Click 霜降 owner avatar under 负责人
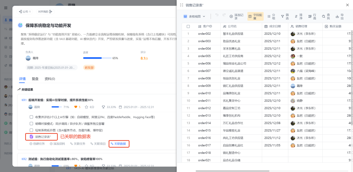Image resolution: width=353 pixels, height=172 pixels. click(x=28, y=58)
